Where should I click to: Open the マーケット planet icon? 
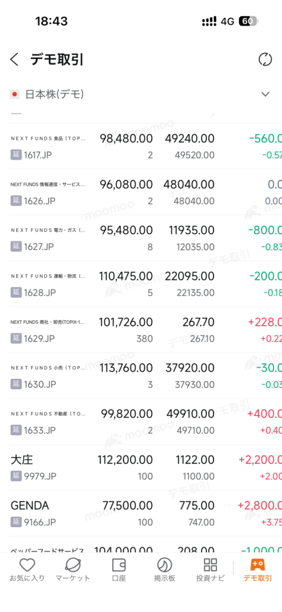point(73,564)
